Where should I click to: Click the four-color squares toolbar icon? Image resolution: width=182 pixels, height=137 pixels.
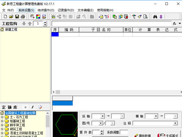click(38, 17)
